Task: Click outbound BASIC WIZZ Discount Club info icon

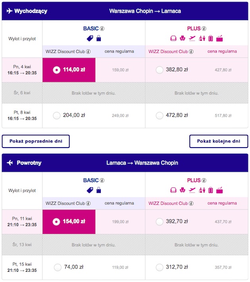Action: coord(88,52)
